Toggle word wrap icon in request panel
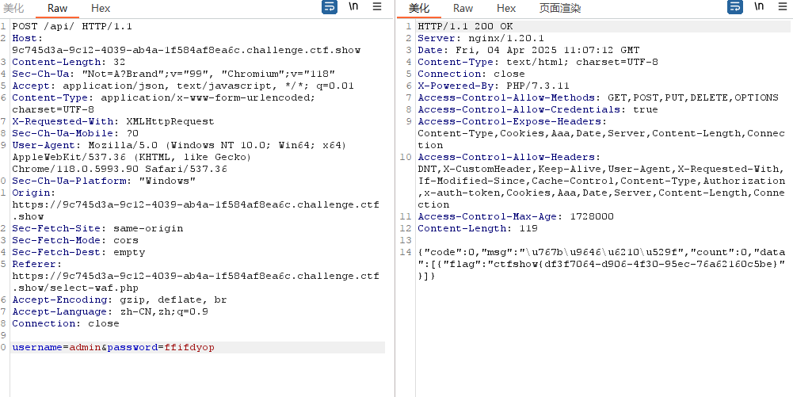 tap(330, 7)
